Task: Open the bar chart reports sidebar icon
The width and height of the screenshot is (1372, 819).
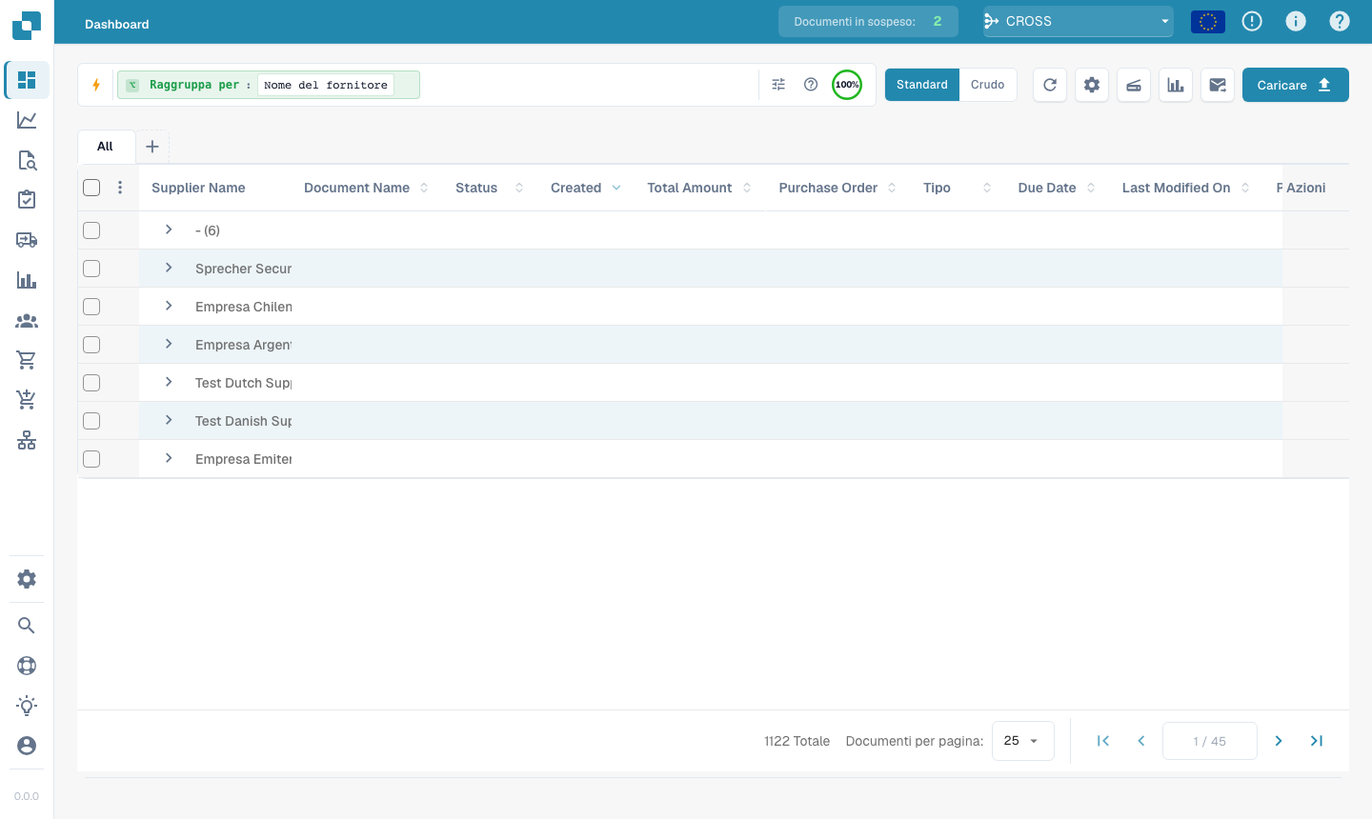Action: pos(27,280)
